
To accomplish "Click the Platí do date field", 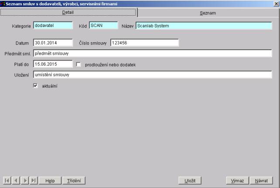I will click(x=53, y=64).
